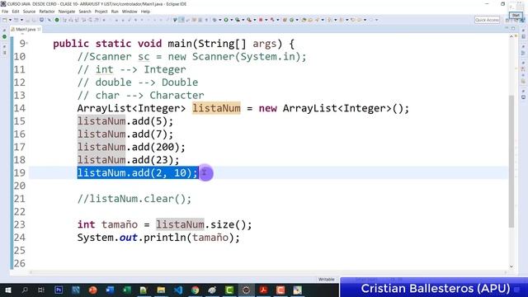Click the line number 14 in gutter
This screenshot has width=528, height=297.
click(x=20, y=108)
